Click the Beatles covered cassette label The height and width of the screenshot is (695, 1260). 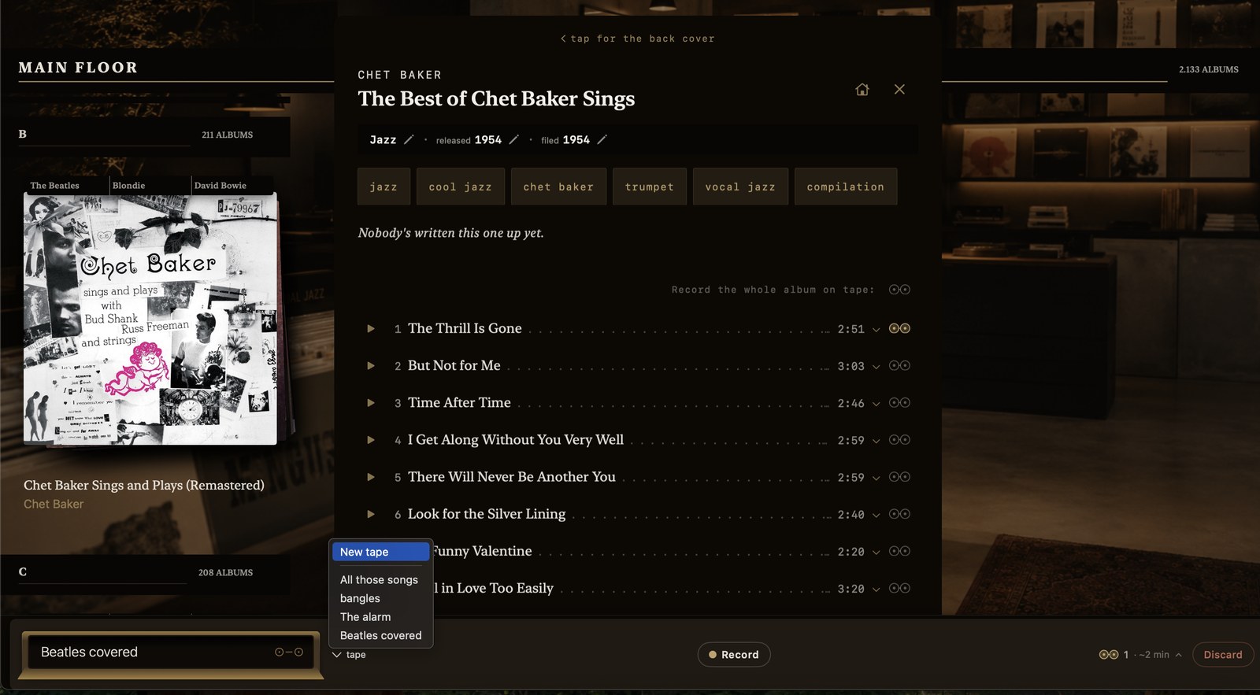click(x=89, y=652)
